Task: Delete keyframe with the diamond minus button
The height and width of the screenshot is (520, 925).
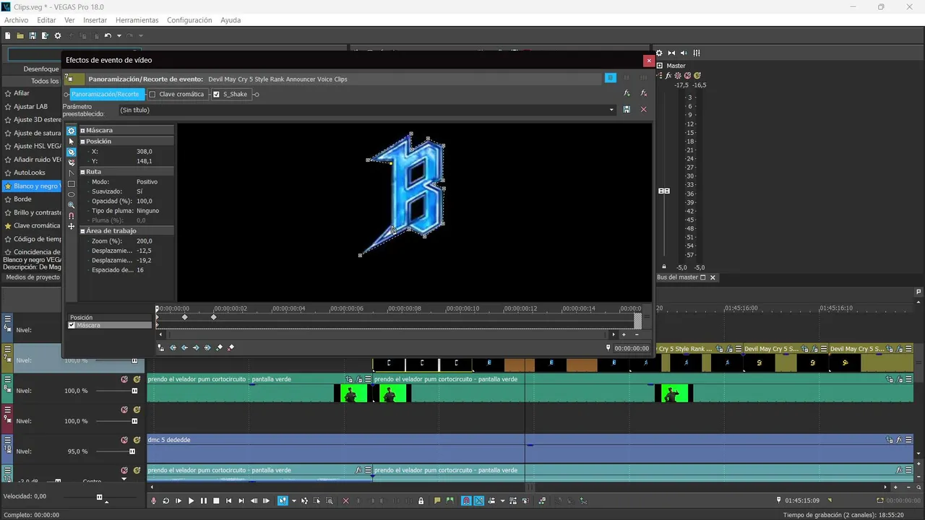Action: [x=231, y=347]
